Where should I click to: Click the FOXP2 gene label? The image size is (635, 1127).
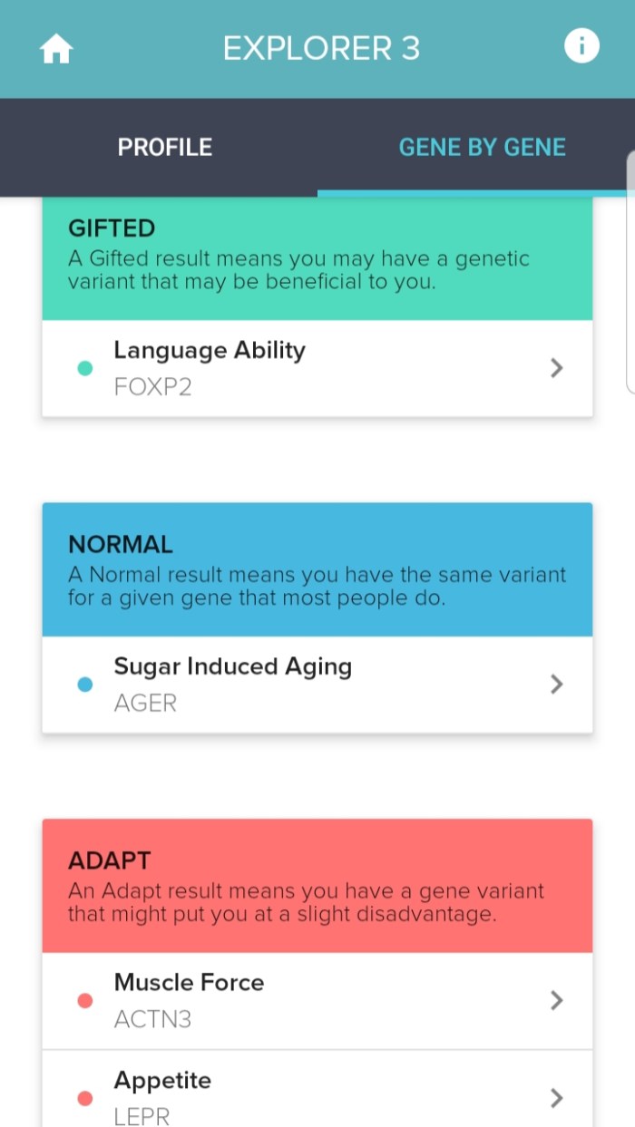[152, 387]
